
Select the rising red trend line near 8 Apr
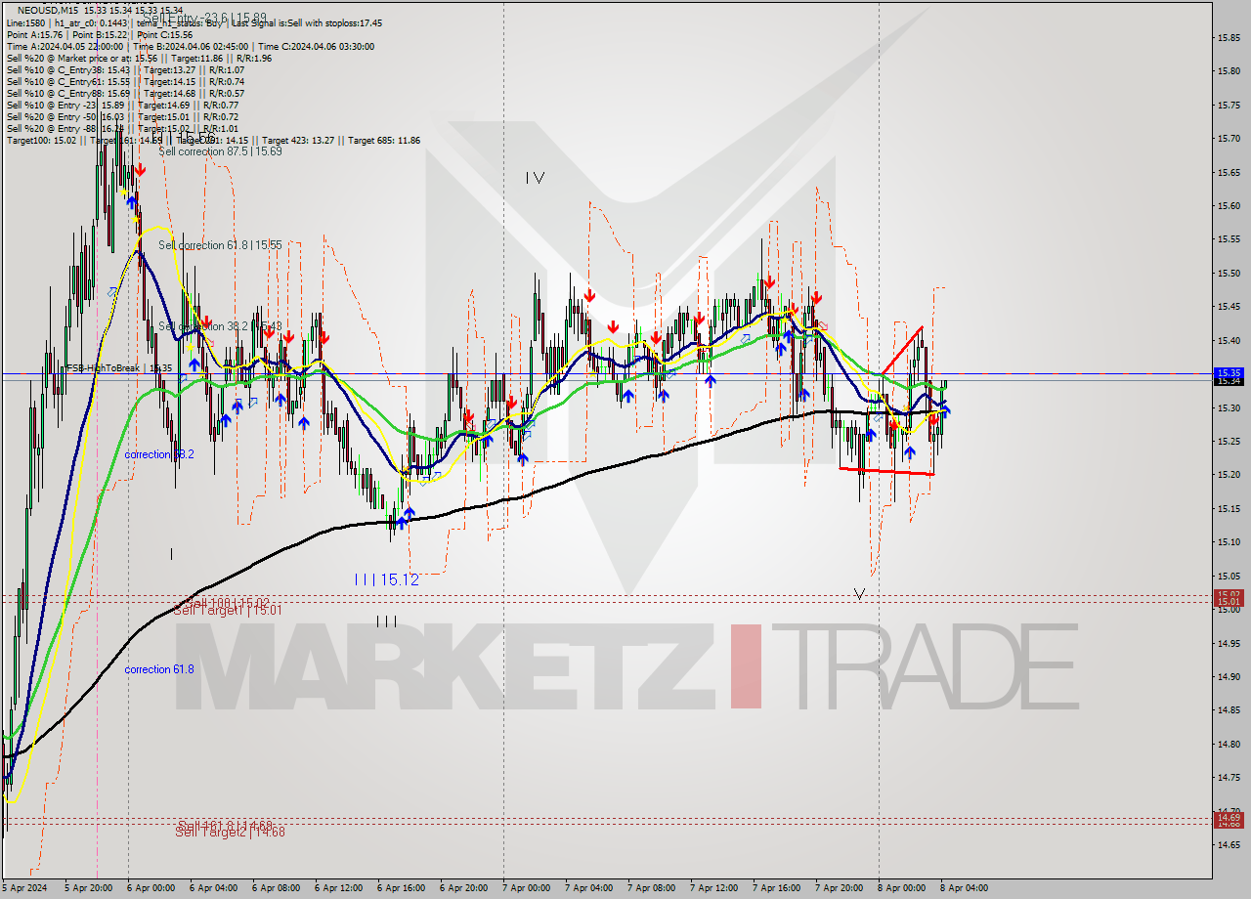[x=901, y=351]
